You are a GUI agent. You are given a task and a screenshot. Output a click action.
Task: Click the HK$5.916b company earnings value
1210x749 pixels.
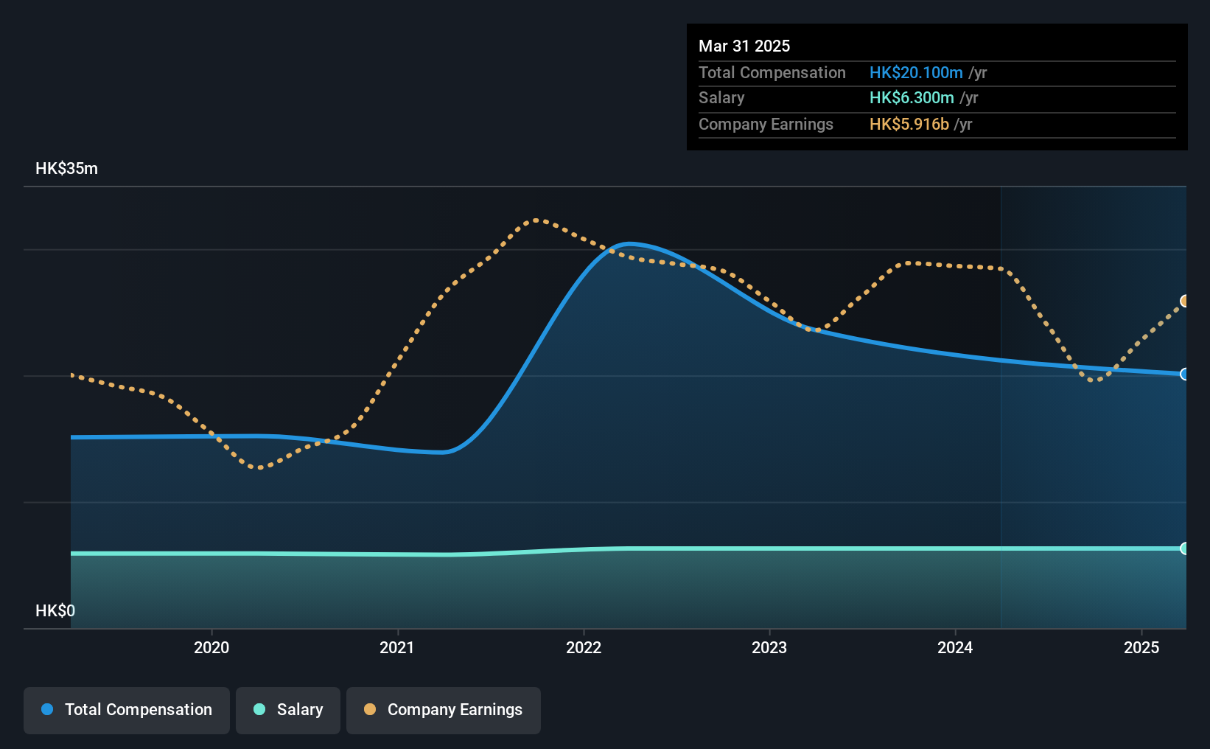[909, 124]
